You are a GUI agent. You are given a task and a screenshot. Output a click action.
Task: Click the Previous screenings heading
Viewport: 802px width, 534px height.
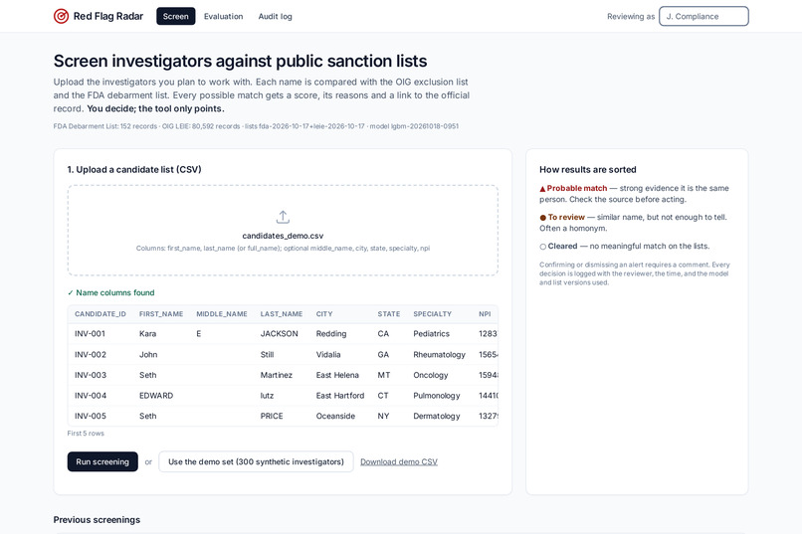click(97, 520)
